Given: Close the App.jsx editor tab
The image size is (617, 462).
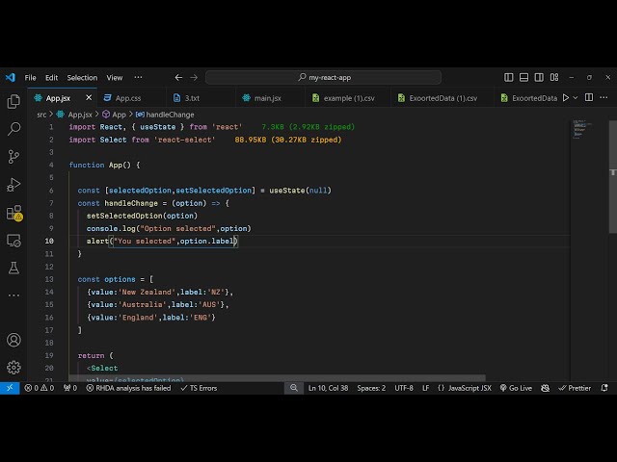Looking at the screenshot, I should [90, 98].
